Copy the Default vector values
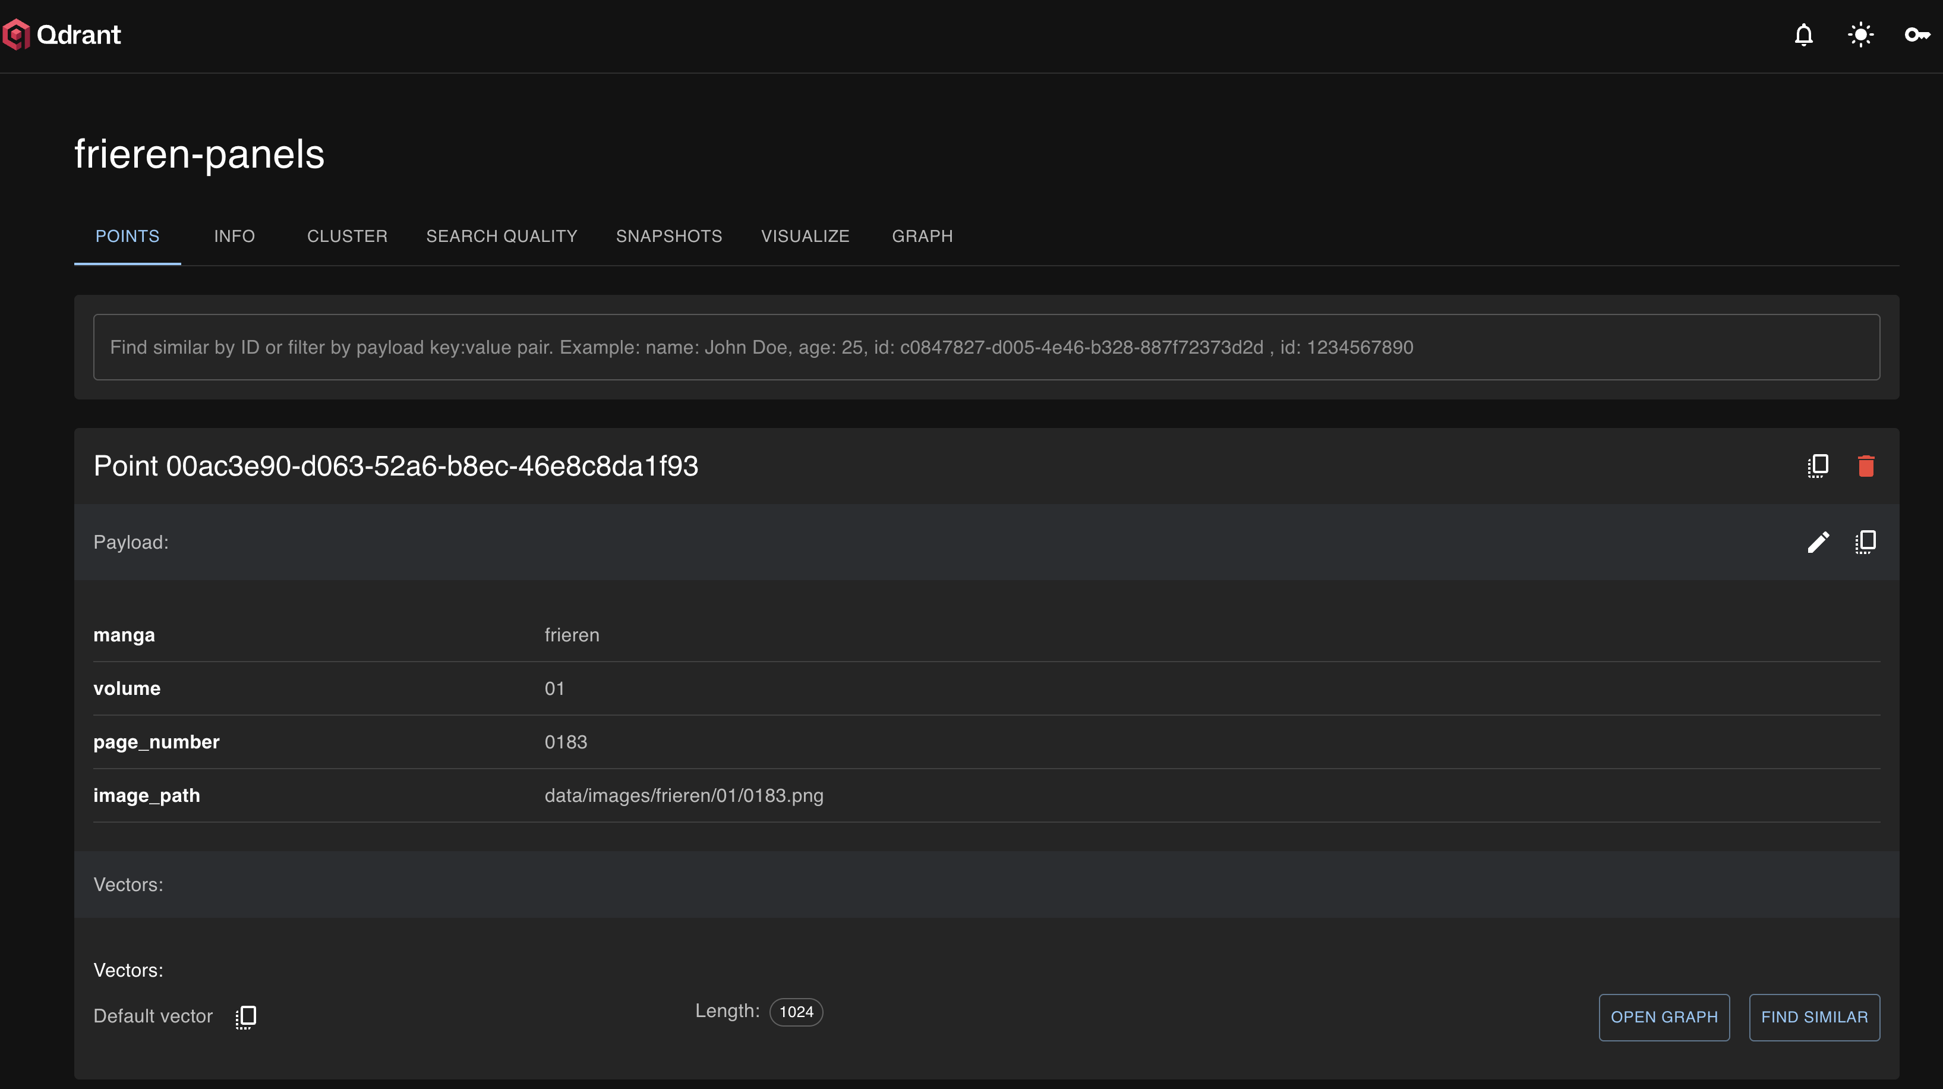The height and width of the screenshot is (1089, 1943). (x=244, y=1016)
